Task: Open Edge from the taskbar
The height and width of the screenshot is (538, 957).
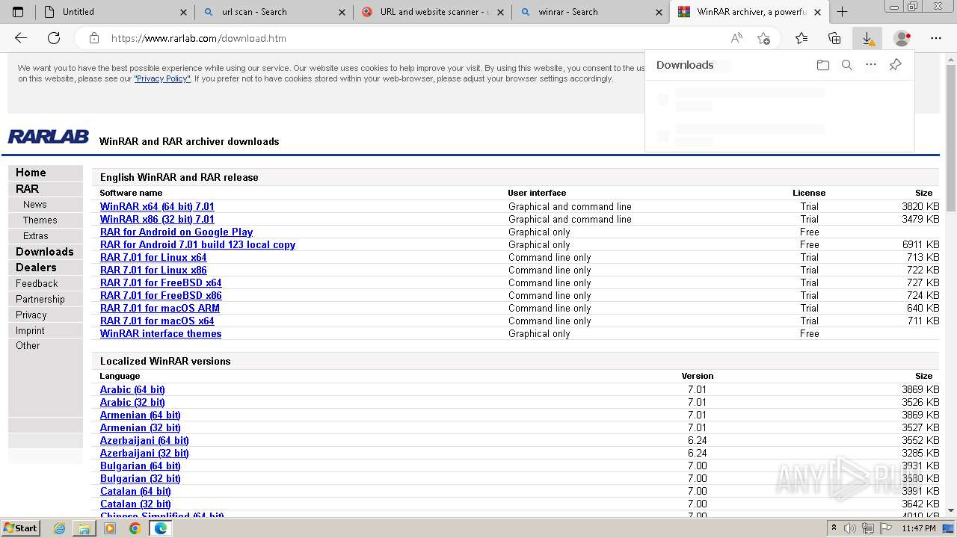Action: click(x=160, y=528)
